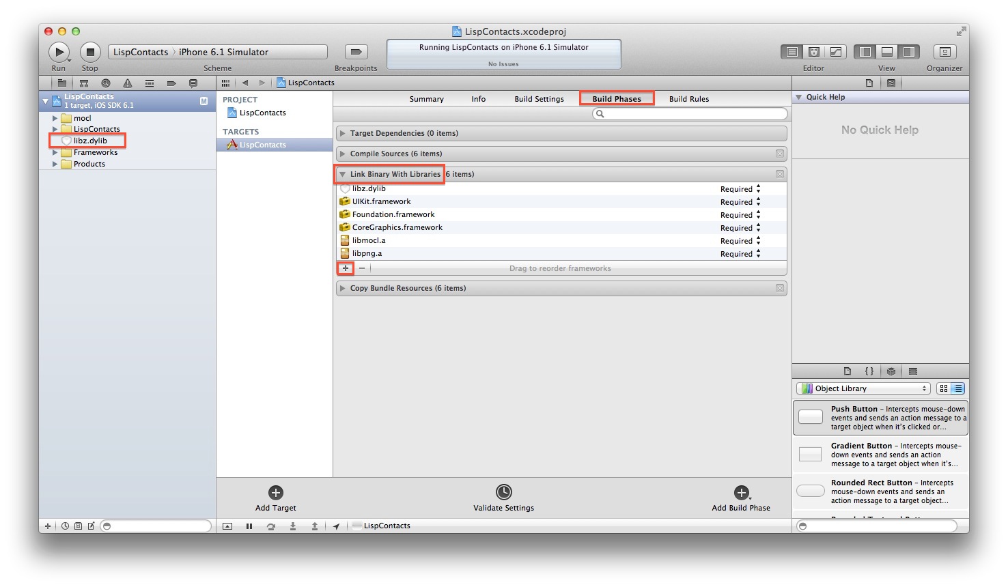Delete the Link Binary With Libraries phase
This screenshot has height=587, width=1008.
point(780,174)
